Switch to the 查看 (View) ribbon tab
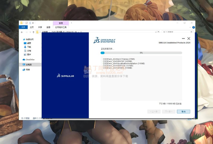Image resolution: width=213 pixels, height=144 pixels. (48, 27)
